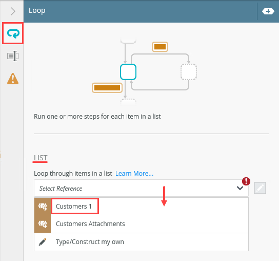Click the teal loop step in diagram
The width and height of the screenshot is (279, 261).
pyautogui.click(x=128, y=72)
